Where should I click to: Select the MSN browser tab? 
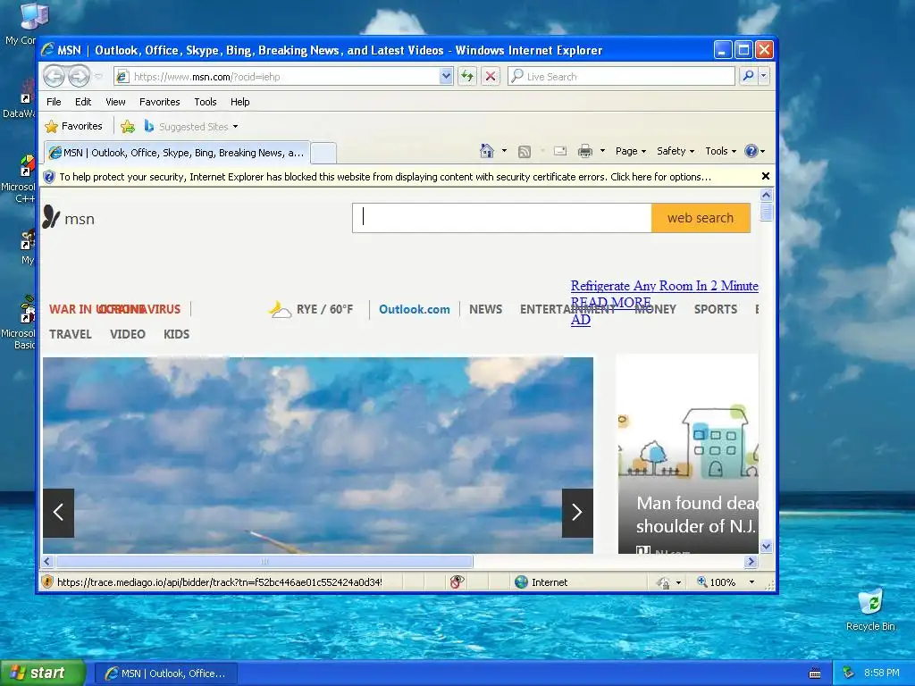click(178, 153)
